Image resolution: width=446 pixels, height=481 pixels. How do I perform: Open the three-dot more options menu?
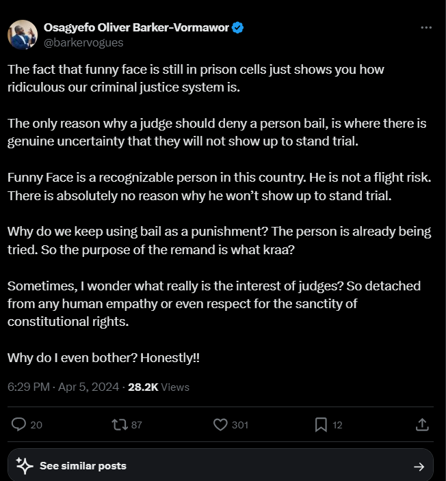pos(426,28)
